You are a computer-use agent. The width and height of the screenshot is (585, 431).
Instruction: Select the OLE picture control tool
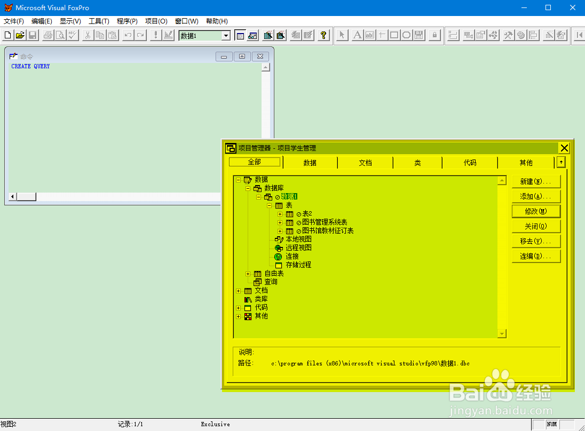(418, 35)
